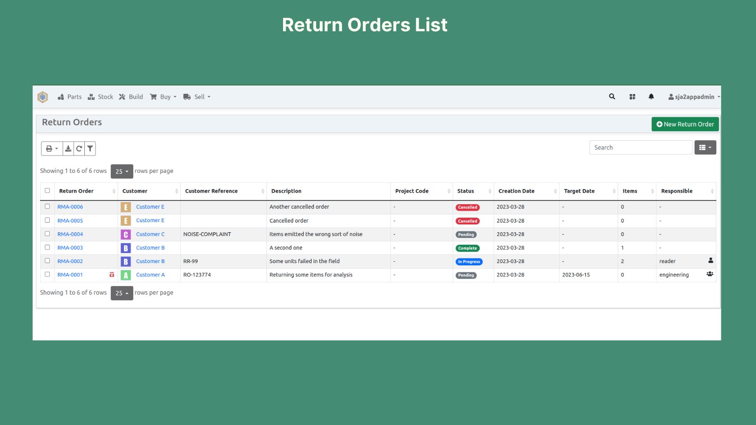The width and height of the screenshot is (756, 425).
Task: Select the RMA-0004 row checkbox
Action: [47, 234]
